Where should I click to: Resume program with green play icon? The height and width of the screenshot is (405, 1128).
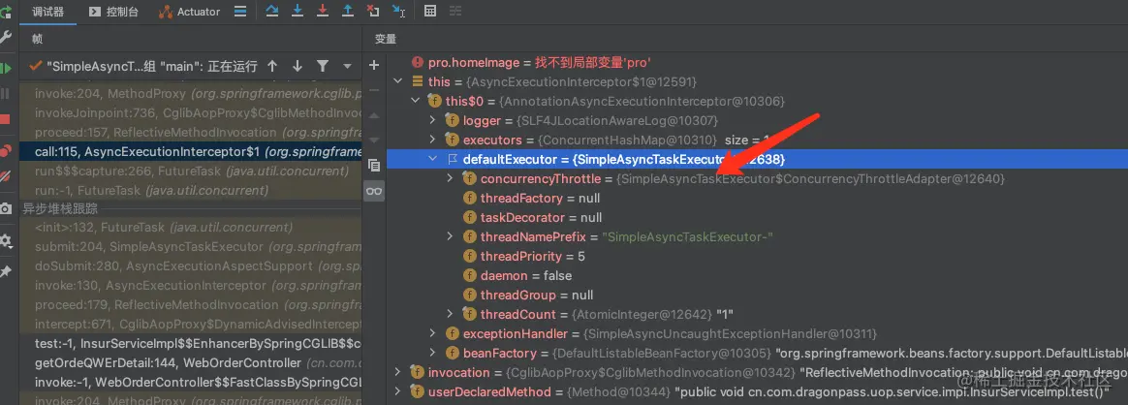[6, 69]
